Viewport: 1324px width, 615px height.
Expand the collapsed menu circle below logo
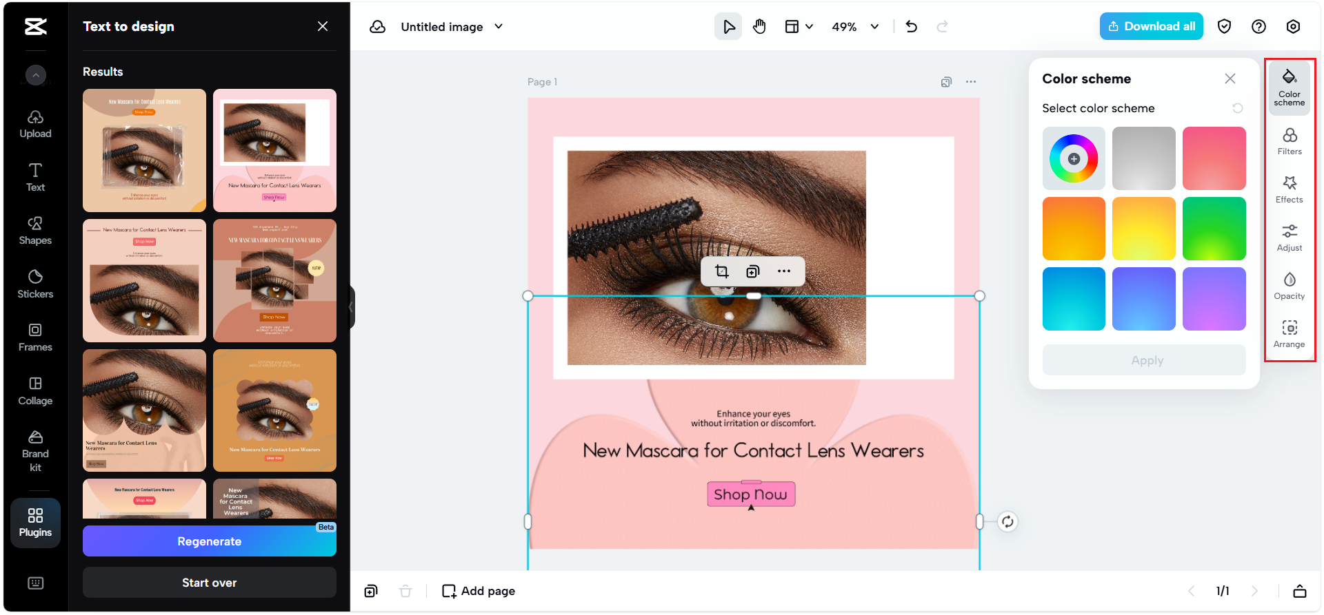36,74
